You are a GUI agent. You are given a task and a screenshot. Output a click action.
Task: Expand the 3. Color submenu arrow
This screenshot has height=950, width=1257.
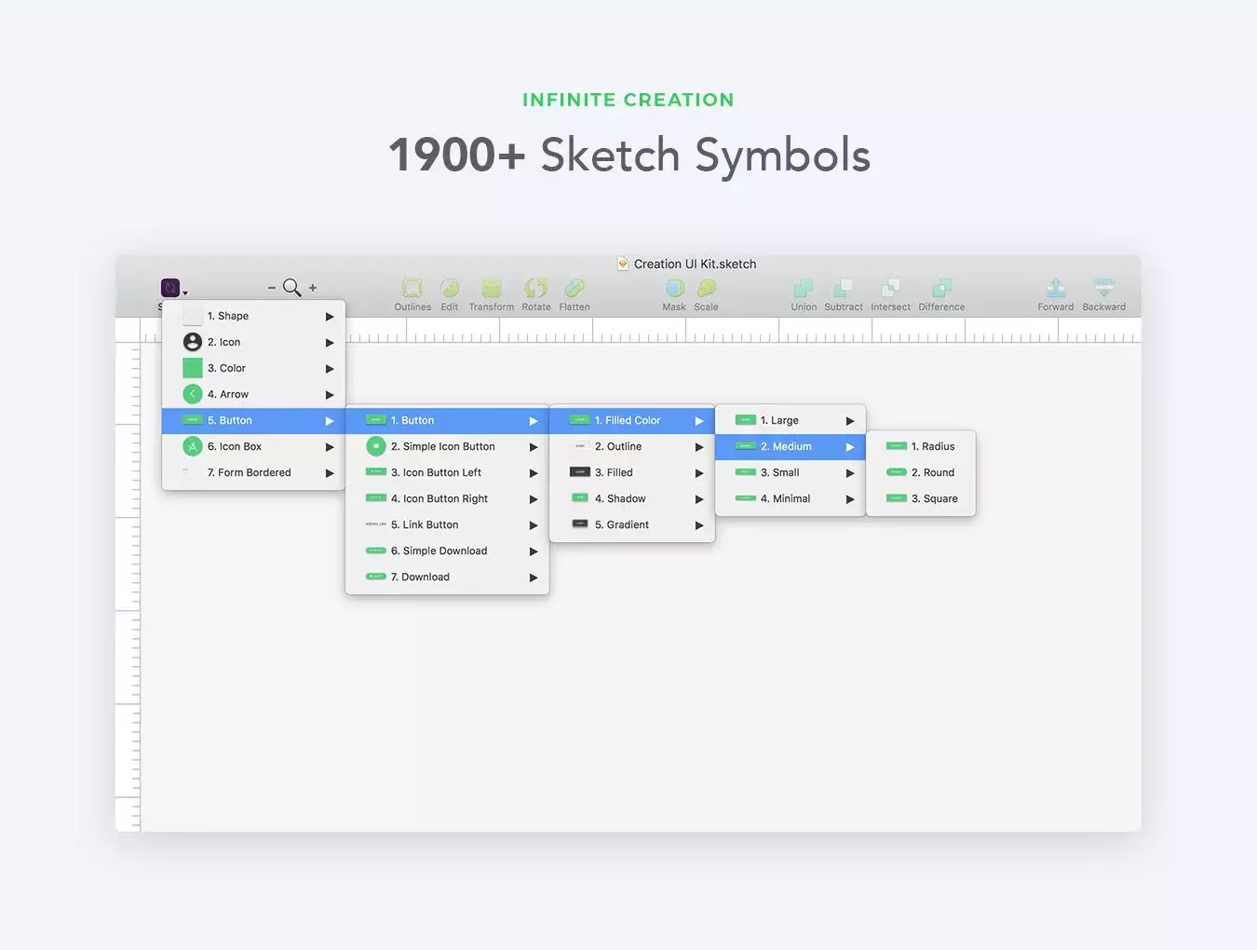coord(330,369)
